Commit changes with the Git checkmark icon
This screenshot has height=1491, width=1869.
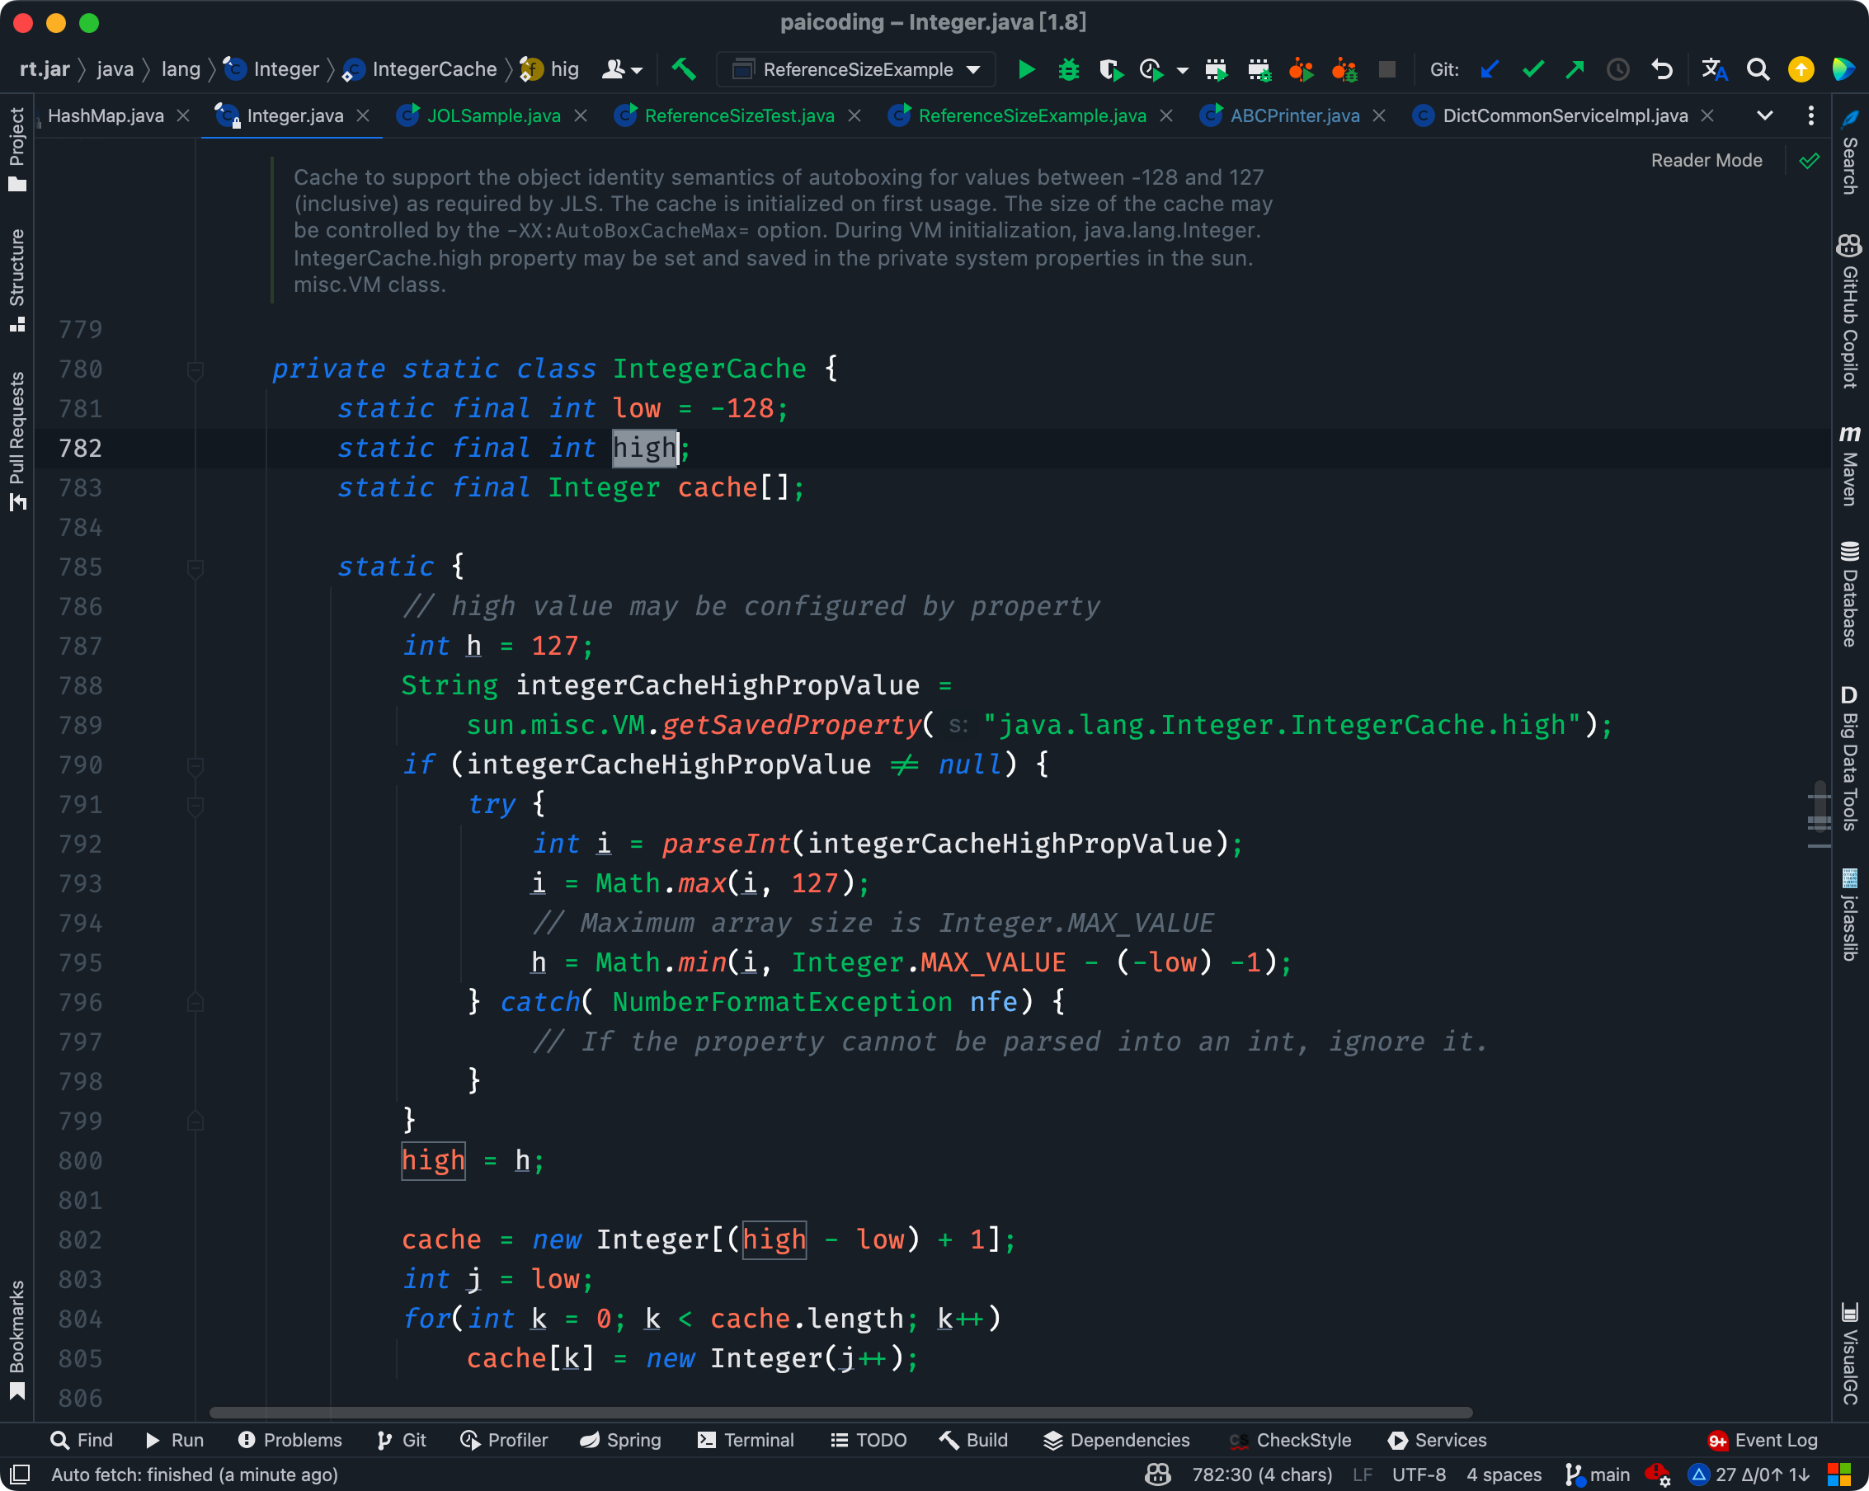pyautogui.click(x=1532, y=68)
